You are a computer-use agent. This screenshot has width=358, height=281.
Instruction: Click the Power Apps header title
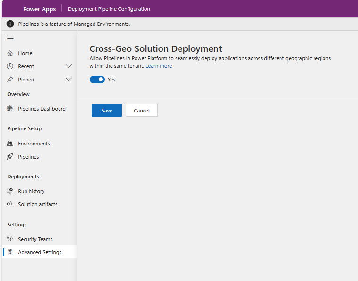tap(40, 9)
